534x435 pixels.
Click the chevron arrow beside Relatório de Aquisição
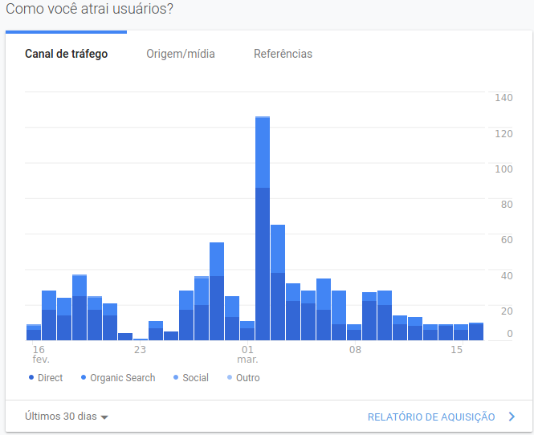coord(512,417)
